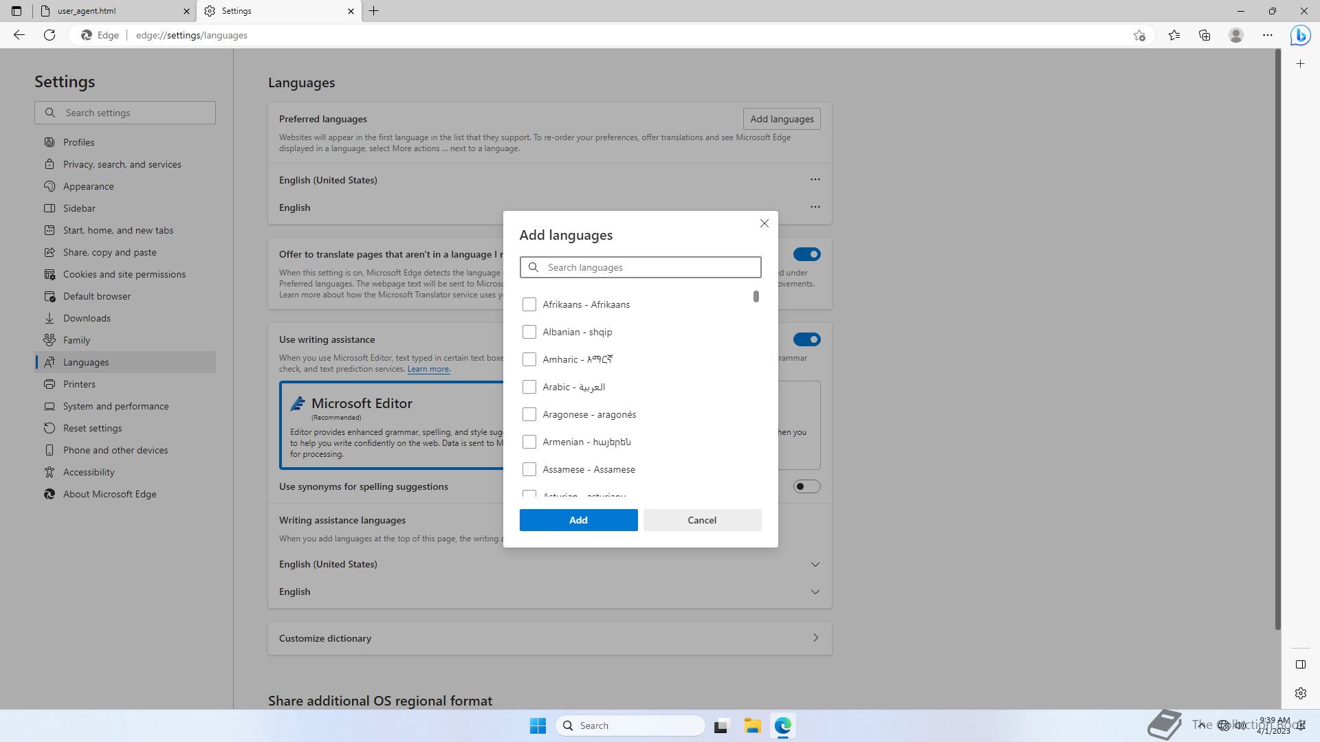Viewport: 1320px width, 742px height.
Task: Expand Customize dictionary section
Action: point(815,638)
